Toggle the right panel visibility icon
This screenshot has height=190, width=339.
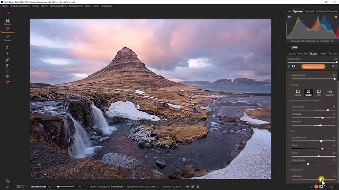[x=332, y=187]
